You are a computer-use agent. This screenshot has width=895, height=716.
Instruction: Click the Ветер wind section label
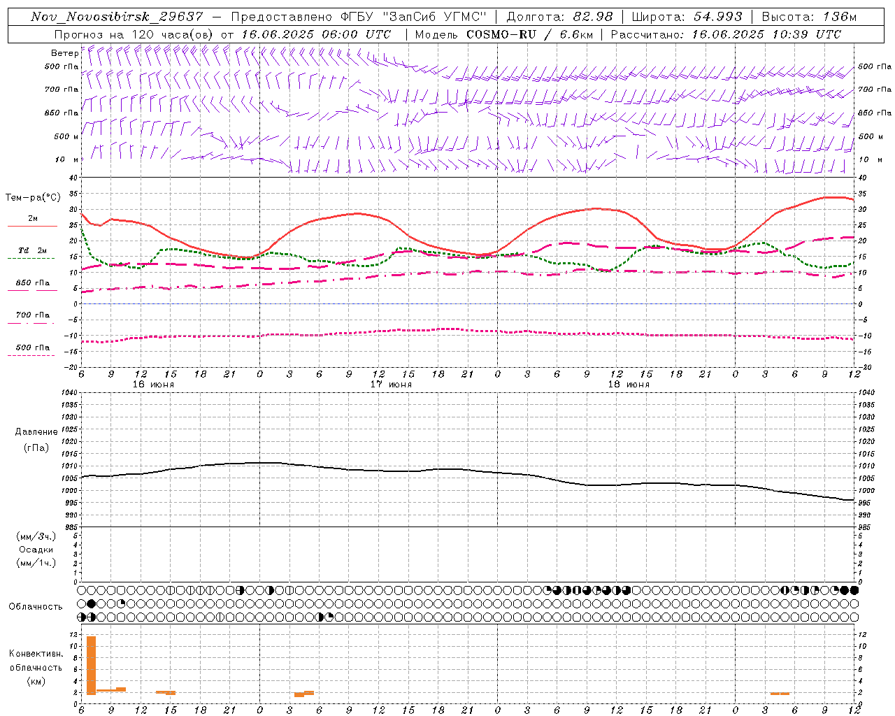(x=64, y=53)
